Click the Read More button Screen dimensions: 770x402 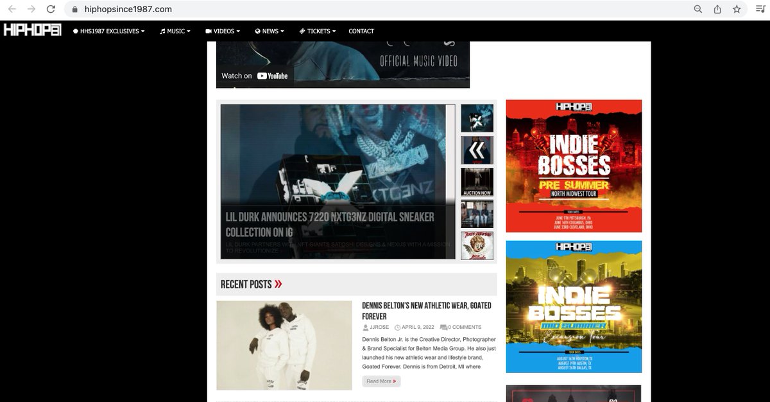381,381
